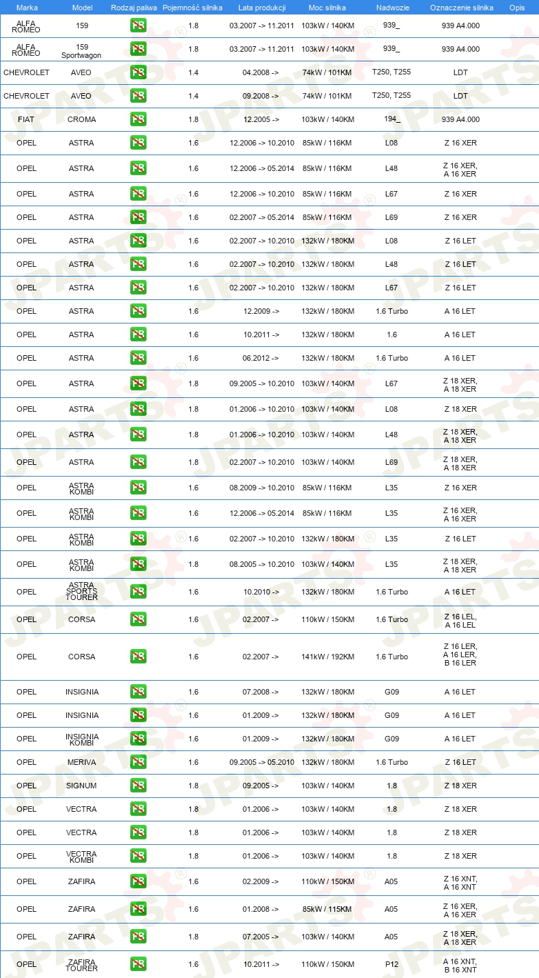Click the P12 body code cell
The image size is (539, 978).
pyautogui.click(x=391, y=964)
